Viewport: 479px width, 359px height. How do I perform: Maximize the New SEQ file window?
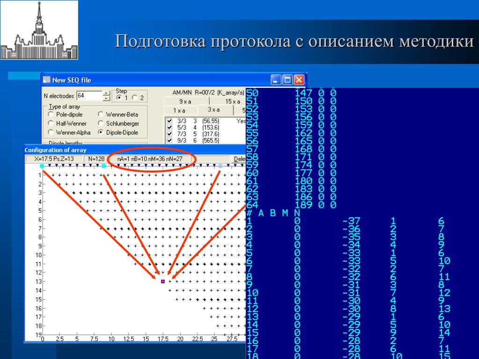click(x=288, y=80)
